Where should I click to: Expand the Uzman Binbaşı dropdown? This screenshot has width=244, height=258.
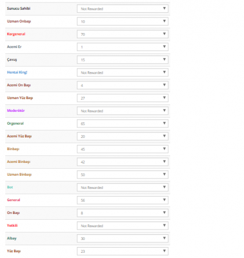[x=122, y=175]
